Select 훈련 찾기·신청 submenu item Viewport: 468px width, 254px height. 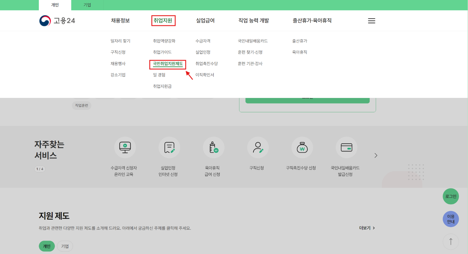pos(250,52)
